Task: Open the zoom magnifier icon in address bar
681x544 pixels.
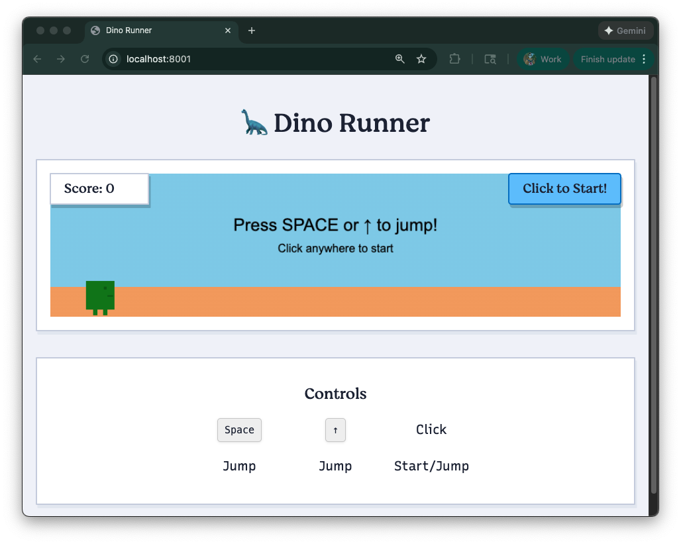Action: (x=400, y=59)
